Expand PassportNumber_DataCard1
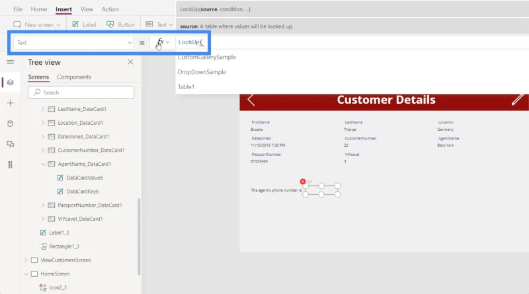Image resolution: width=529 pixels, height=294 pixels. coord(43,205)
